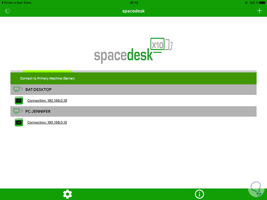The image size is (267, 200).
Task: Tap the 15:13 clock in the status bar
Action: tap(134, 3)
